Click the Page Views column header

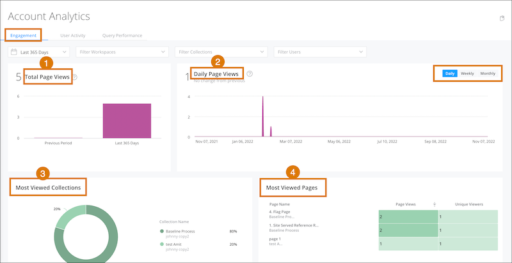(406, 204)
